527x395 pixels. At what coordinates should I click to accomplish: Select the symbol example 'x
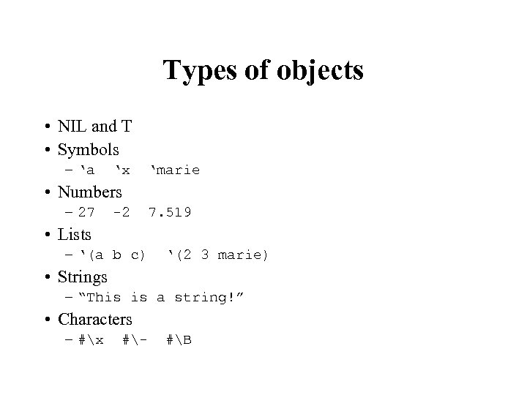(x=122, y=170)
